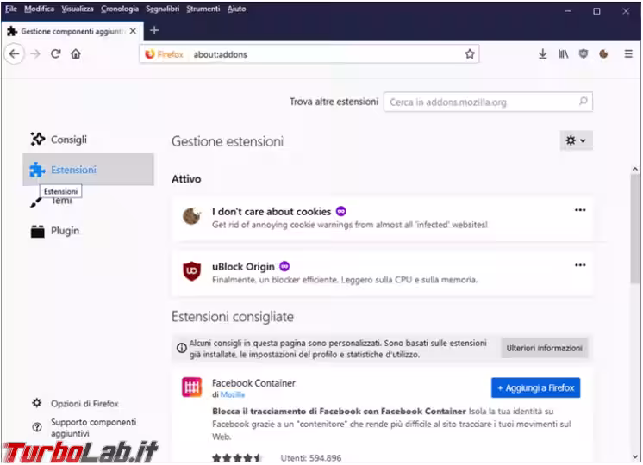This screenshot has width=643, height=465.
Task: Click the Consigli sparkle icon
Action: point(37,139)
